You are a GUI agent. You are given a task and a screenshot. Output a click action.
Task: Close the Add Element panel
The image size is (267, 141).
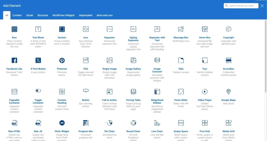click(262, 6)
